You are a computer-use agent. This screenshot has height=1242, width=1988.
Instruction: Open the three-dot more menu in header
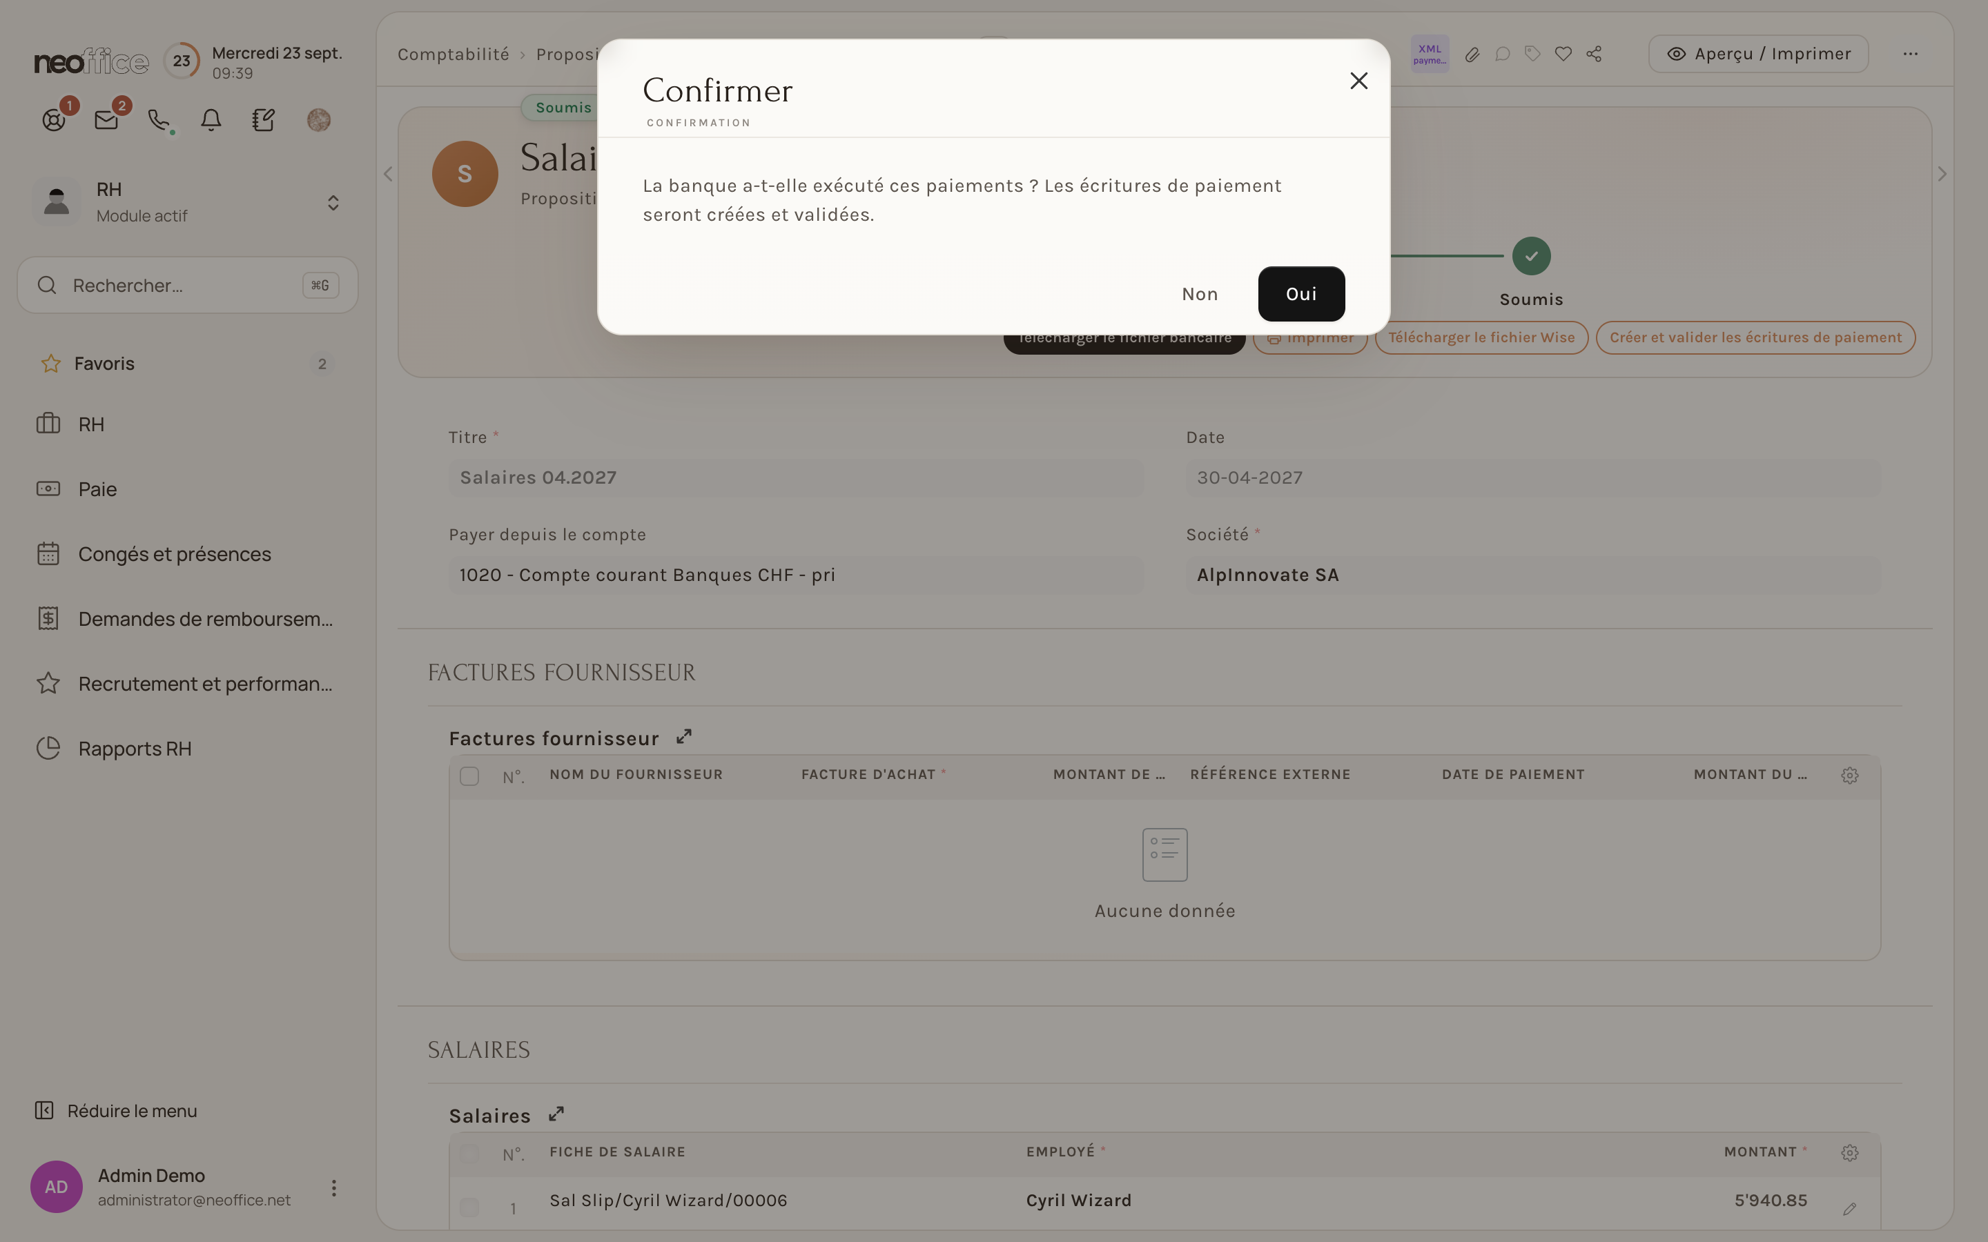[1911, 55]
